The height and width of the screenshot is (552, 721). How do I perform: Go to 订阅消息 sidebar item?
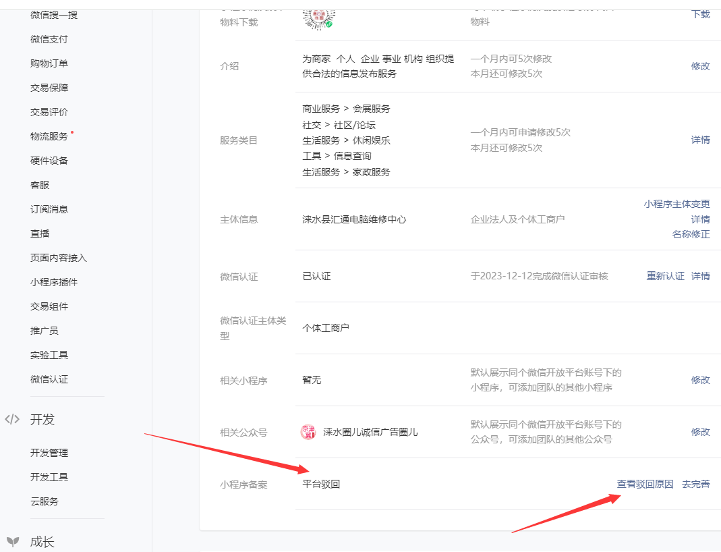pos(49,209)
